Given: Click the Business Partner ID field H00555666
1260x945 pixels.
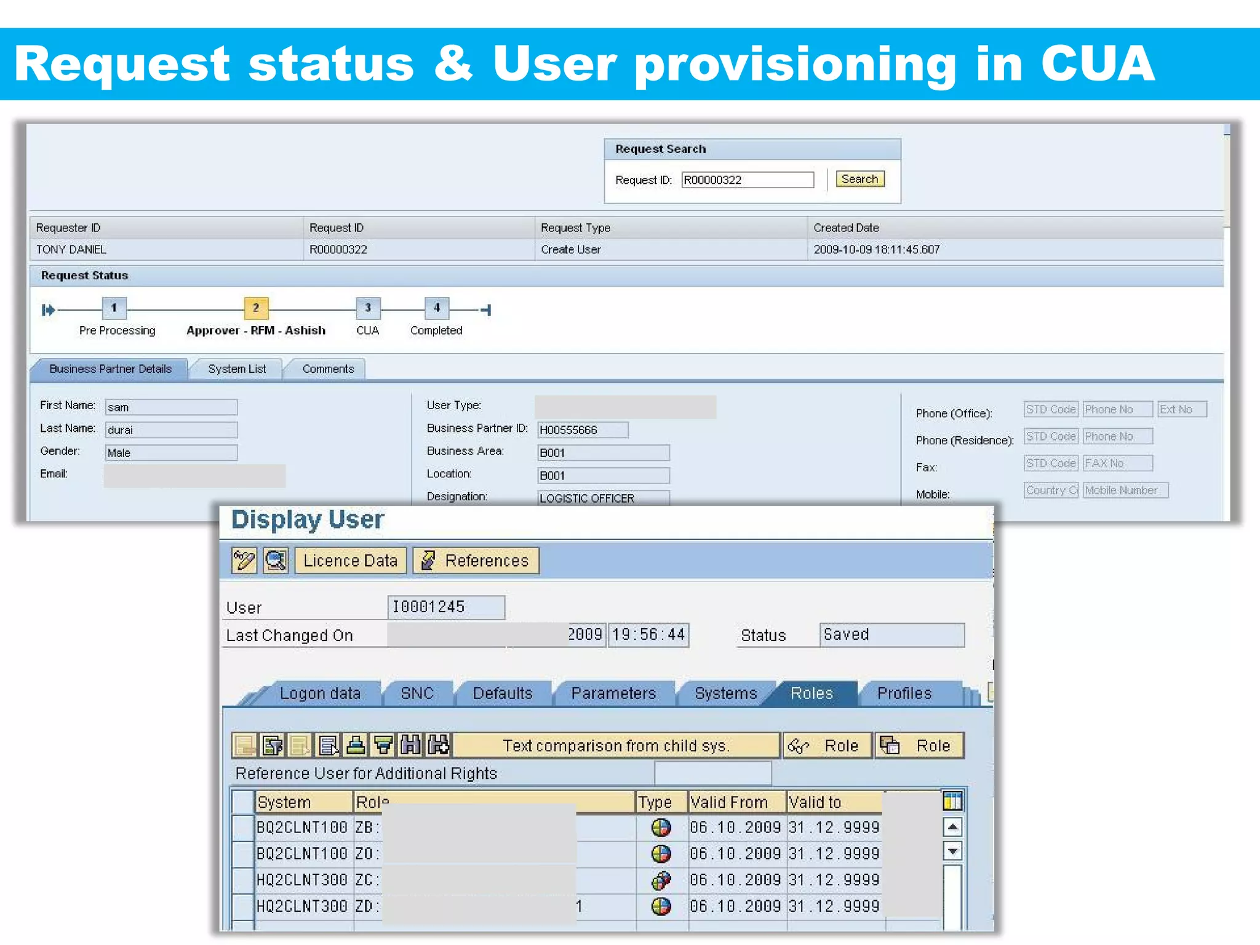Looking at the screenshot, I should [583, 430].
